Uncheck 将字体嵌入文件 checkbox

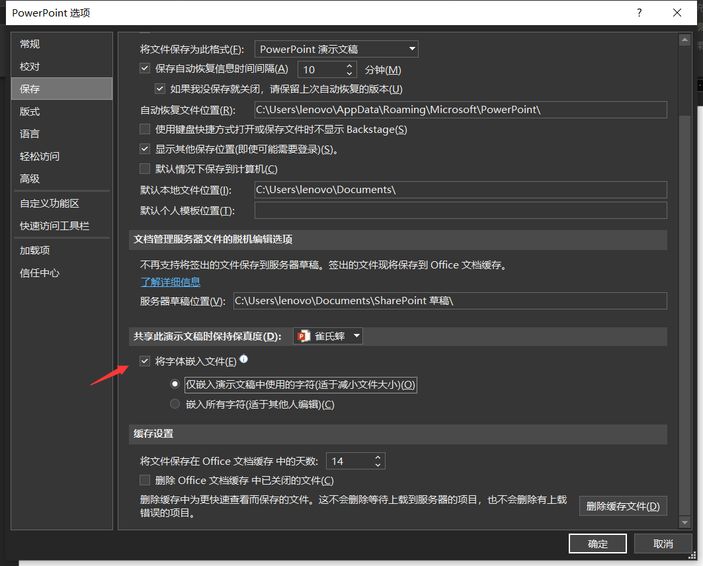tap(145, 361)
